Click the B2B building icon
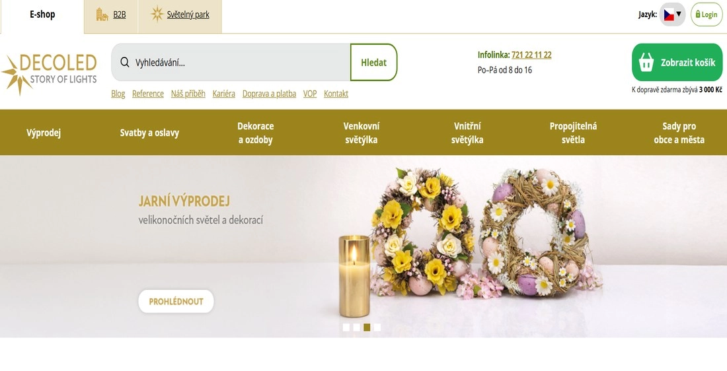Viewport: 727px width, 371px height. (102, 15)
